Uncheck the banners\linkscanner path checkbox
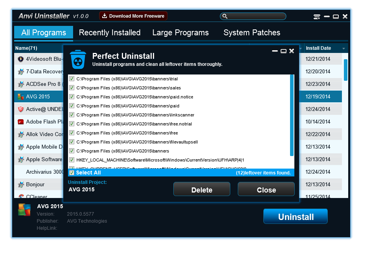 72,115
